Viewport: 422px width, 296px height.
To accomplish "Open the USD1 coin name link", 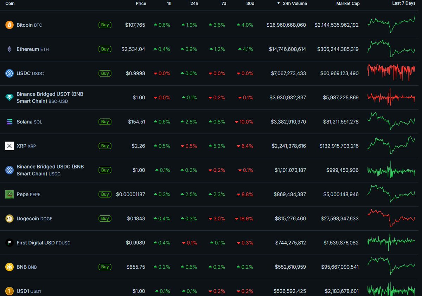I will 29,291.
